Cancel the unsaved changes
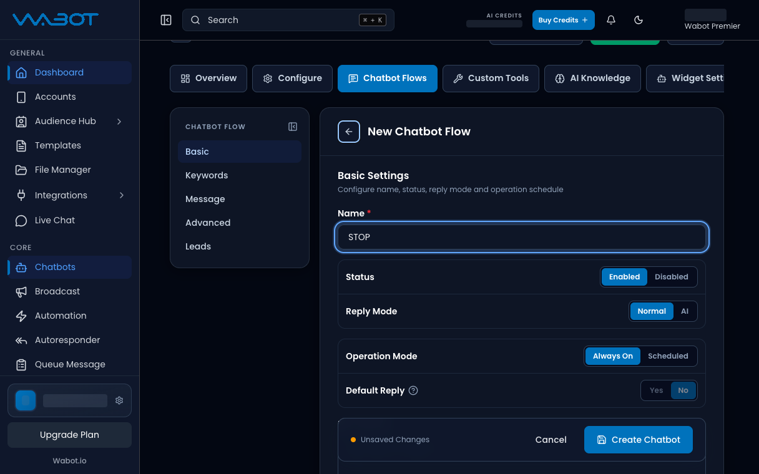The image size is (759, 474). click(551, 440)
